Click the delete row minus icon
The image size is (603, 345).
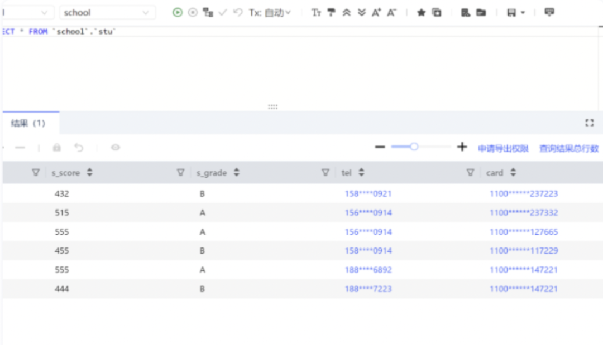pyautogui.click(x=20, y=147)
